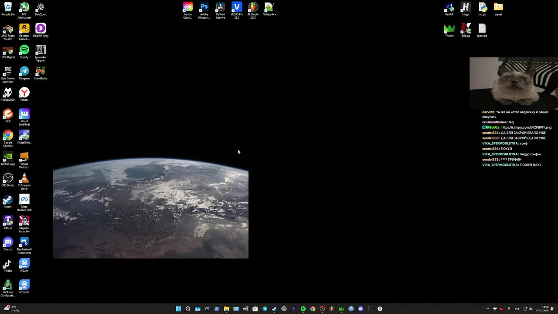Image resolution: width=558 pixels, height=314 pixels.
Task: Open taskbar Search
Action: coord(188,309)
